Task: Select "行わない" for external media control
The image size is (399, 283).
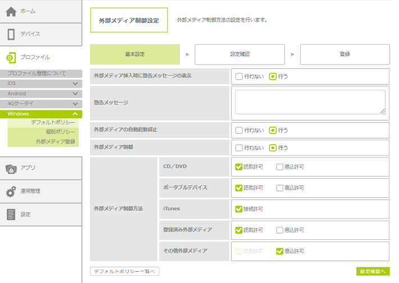Action: [x=239, y=148]
